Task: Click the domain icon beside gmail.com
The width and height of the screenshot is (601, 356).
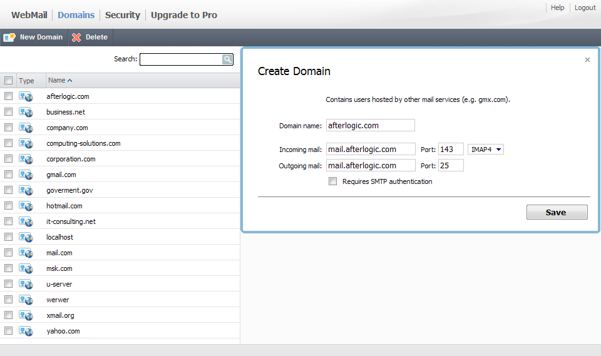Action: (26, 175)
